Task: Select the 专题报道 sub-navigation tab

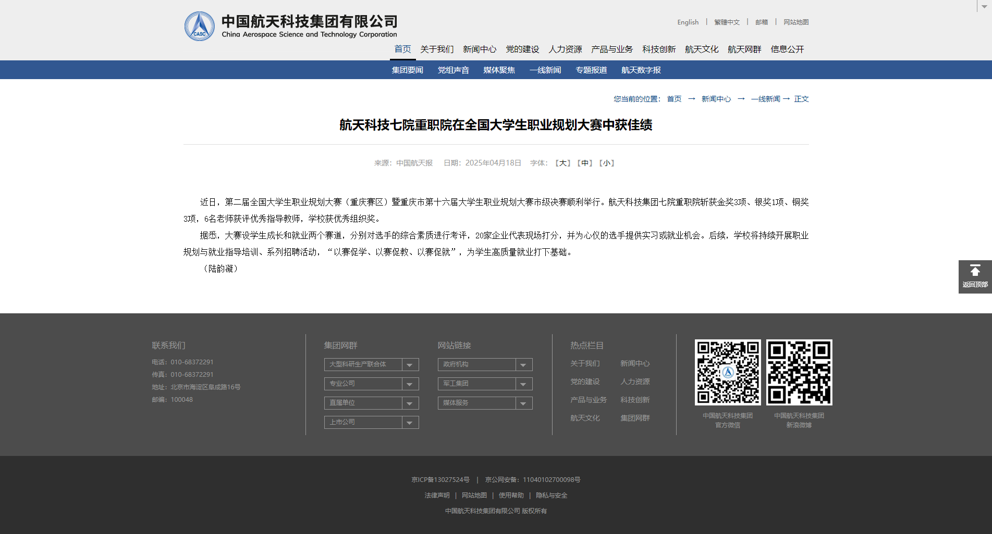Action: (591, 70)
